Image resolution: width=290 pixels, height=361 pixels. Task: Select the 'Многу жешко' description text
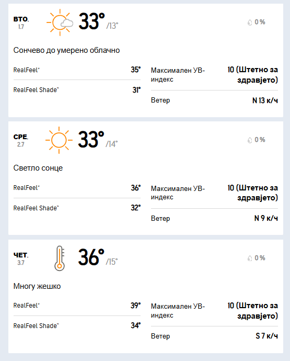coord(37,286)
